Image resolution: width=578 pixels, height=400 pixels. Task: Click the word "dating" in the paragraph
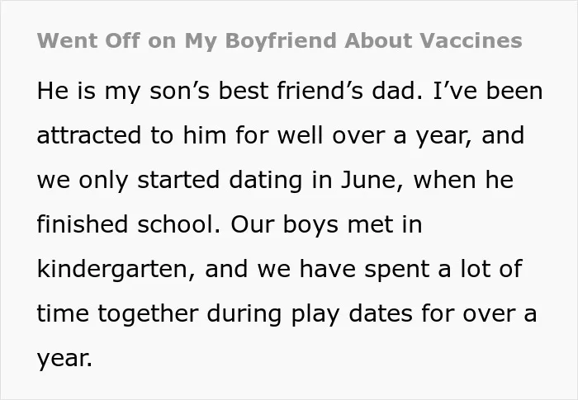(265, 181)
